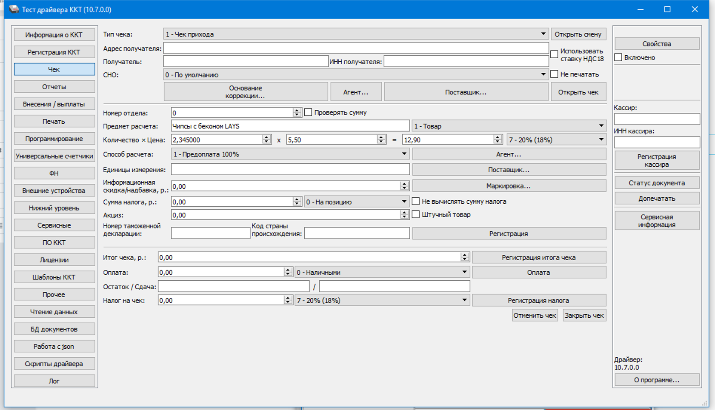Enable the Проверять сумму checkbox
This screenshot has height=410, width=715.
(308, 112)
